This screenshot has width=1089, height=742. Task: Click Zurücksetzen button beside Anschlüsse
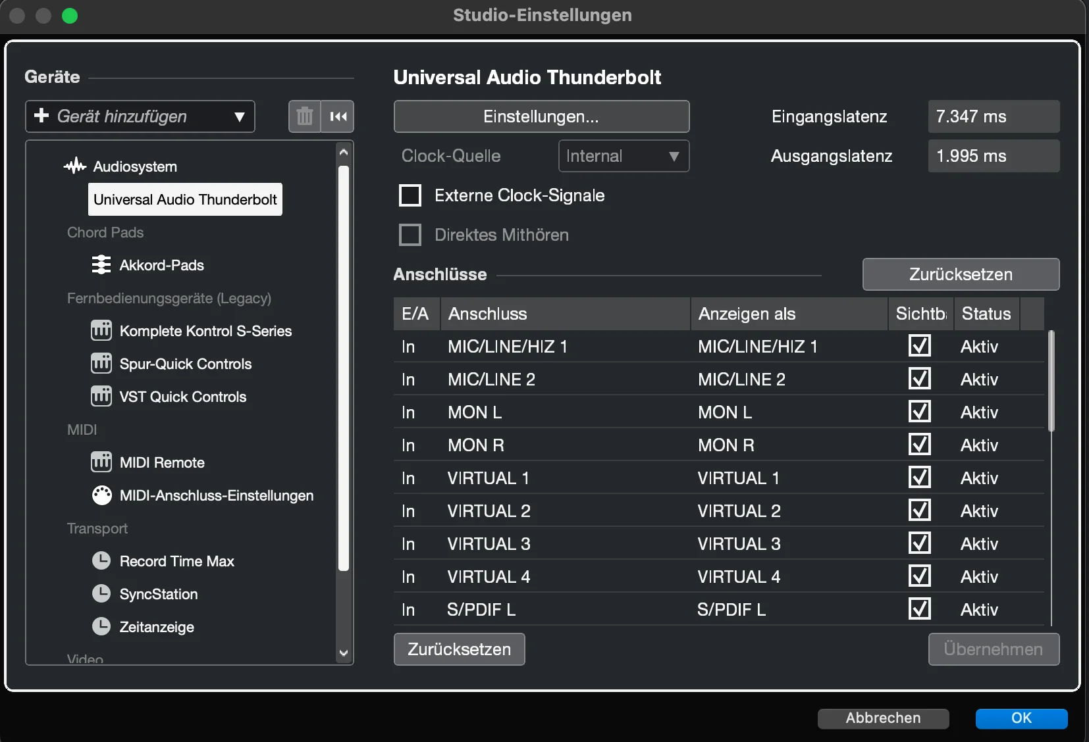pos(961,274)
